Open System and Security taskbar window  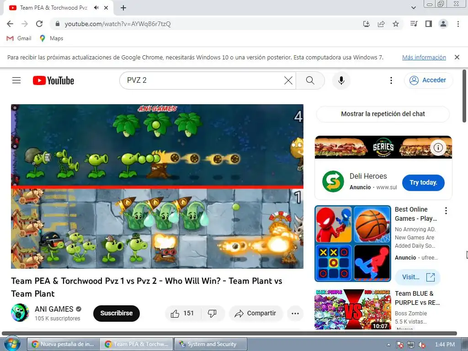point(210,344)
